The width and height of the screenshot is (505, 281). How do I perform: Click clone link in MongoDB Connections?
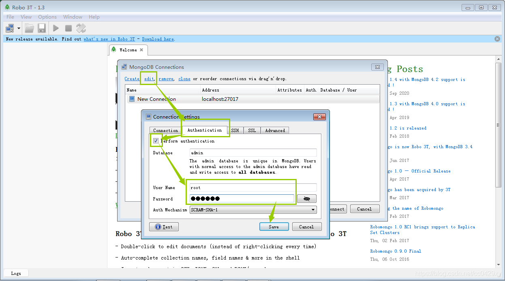point(184,79)
